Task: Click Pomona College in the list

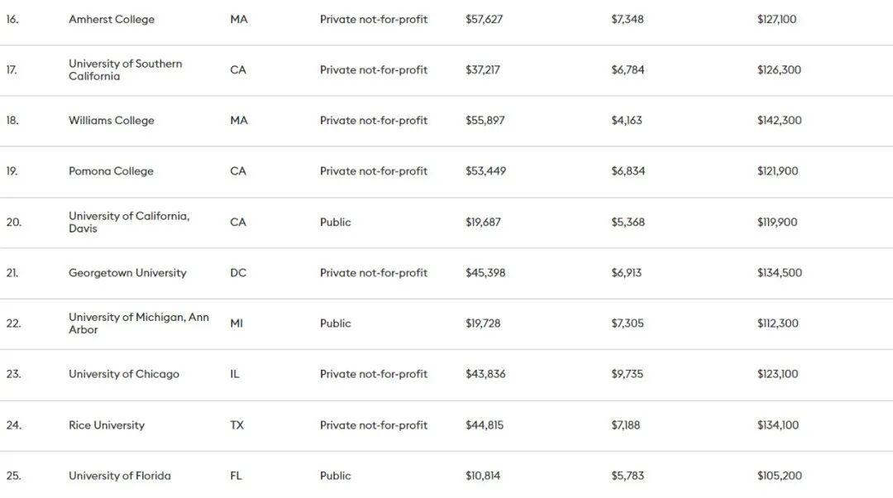Action: (x=111, y=171)
